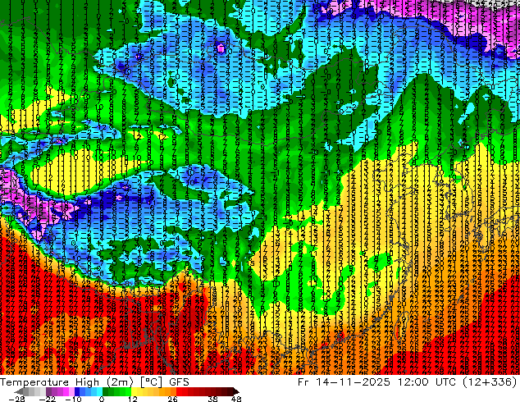Image resolution: width=520 pixels, height=402 pixels.
Task: Click the gray arrow tip of the legend
Action: point(18,391)
